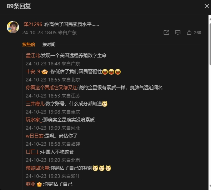211x190 pixels.
Task: Open profile of 泽21296 username
Action: [33, 24]
